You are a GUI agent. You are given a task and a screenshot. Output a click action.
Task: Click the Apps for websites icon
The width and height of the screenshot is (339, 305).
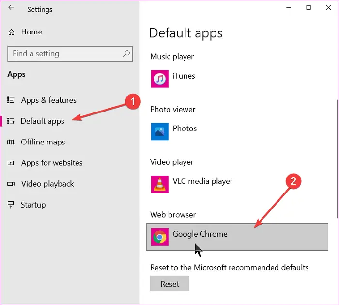pos(11,163)
